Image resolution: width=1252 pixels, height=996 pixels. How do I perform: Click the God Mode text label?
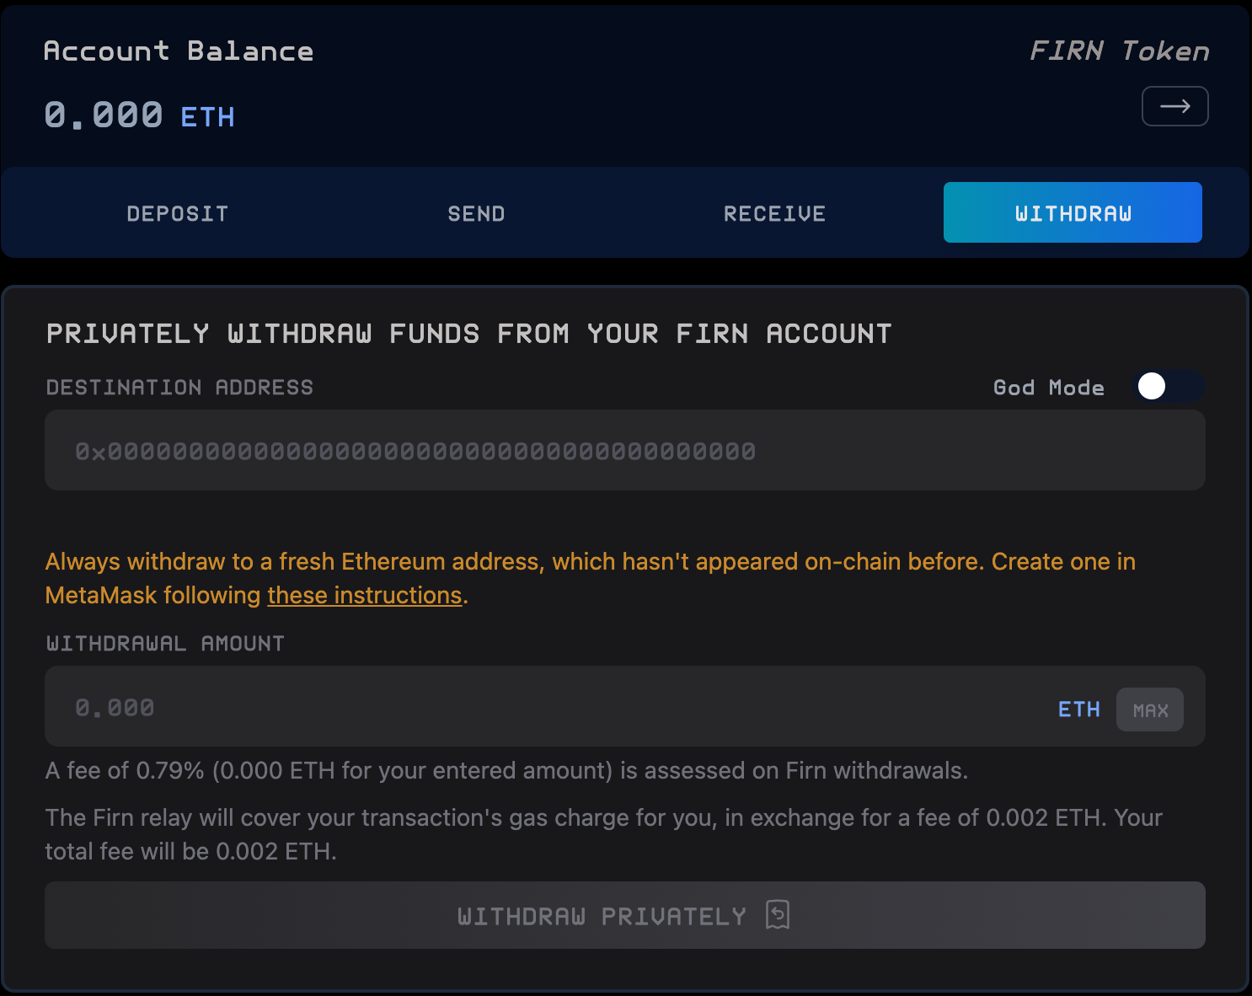click(1048, 388)
